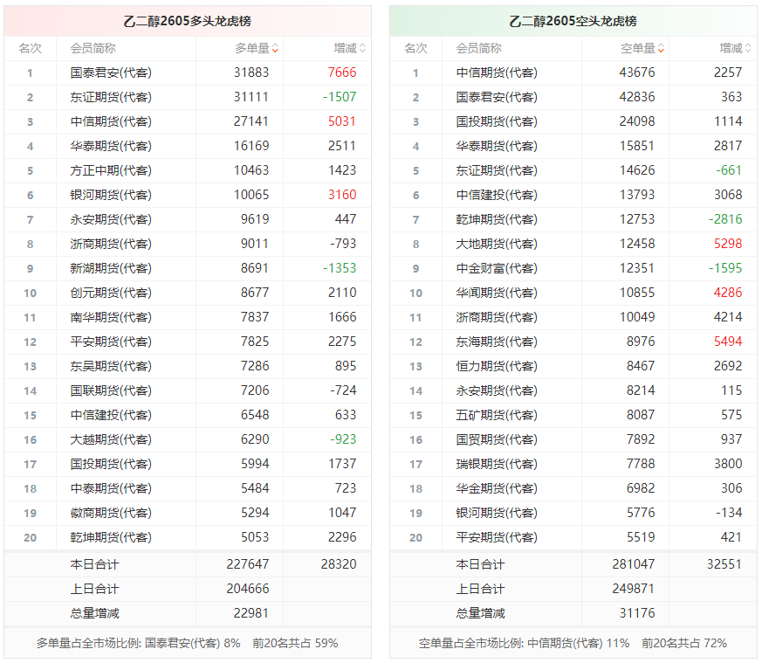Select green change value -923
Screen dimensions: 762x663
coord(343,439)
